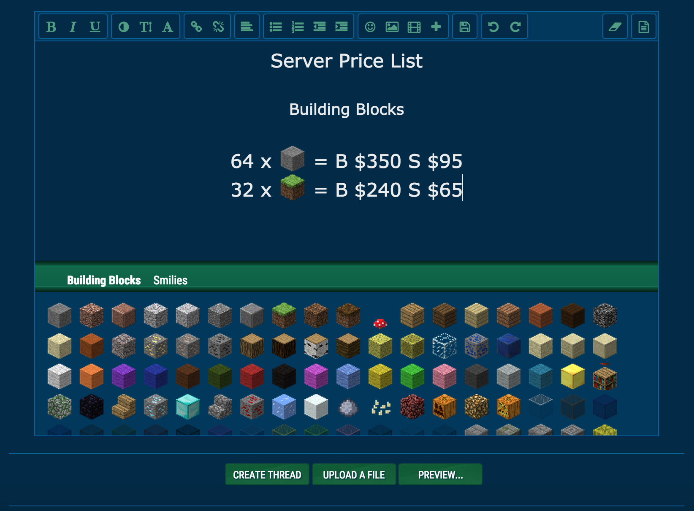The image size is (694, 511).
Task: Open the smilies picker
Action: tap(370, 27)
